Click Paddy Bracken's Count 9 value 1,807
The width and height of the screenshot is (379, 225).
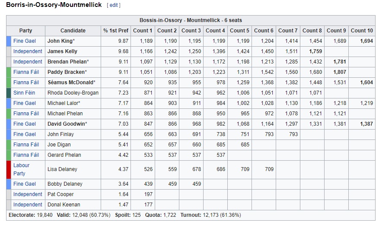click(340, 72)
